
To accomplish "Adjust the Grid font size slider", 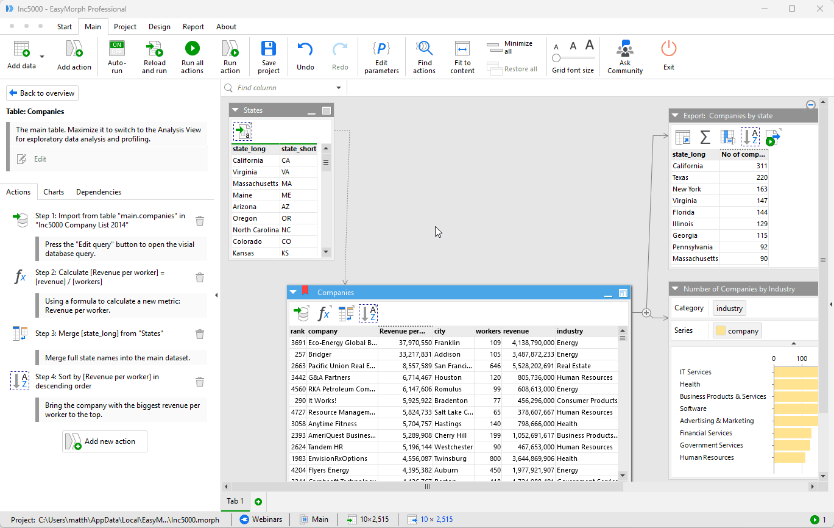I will pyautogui.click(x=556, y=57).
